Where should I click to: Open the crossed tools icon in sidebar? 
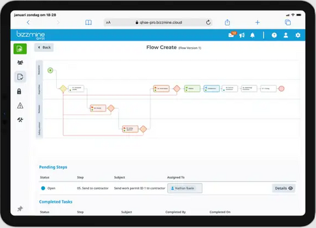point(20,120)
